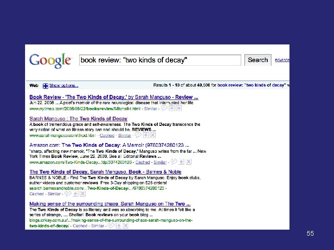This screenshot has height=250, width=334.
Task: Open Sarah Manguso : The Two Kinds of Decay
Action: click(78, 119)
